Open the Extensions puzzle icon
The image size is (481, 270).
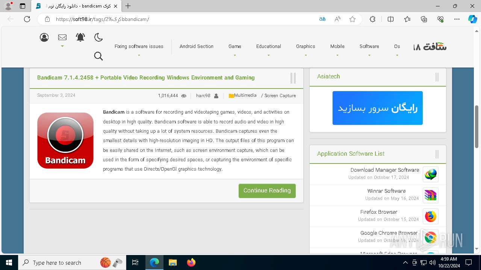372,19
